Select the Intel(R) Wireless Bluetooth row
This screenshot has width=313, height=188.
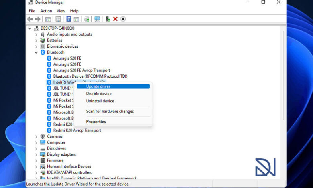pos(76,82)
